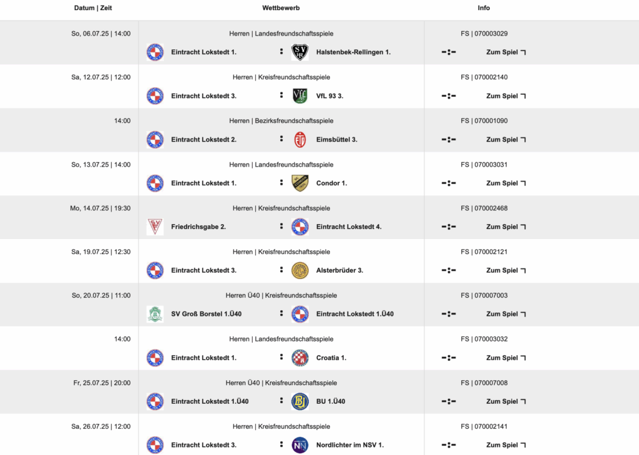This screenshot has height=455, width=639.
Task: Open Zum Spiel for BU 1.Ü40 match
Action: tap(505, 401)
